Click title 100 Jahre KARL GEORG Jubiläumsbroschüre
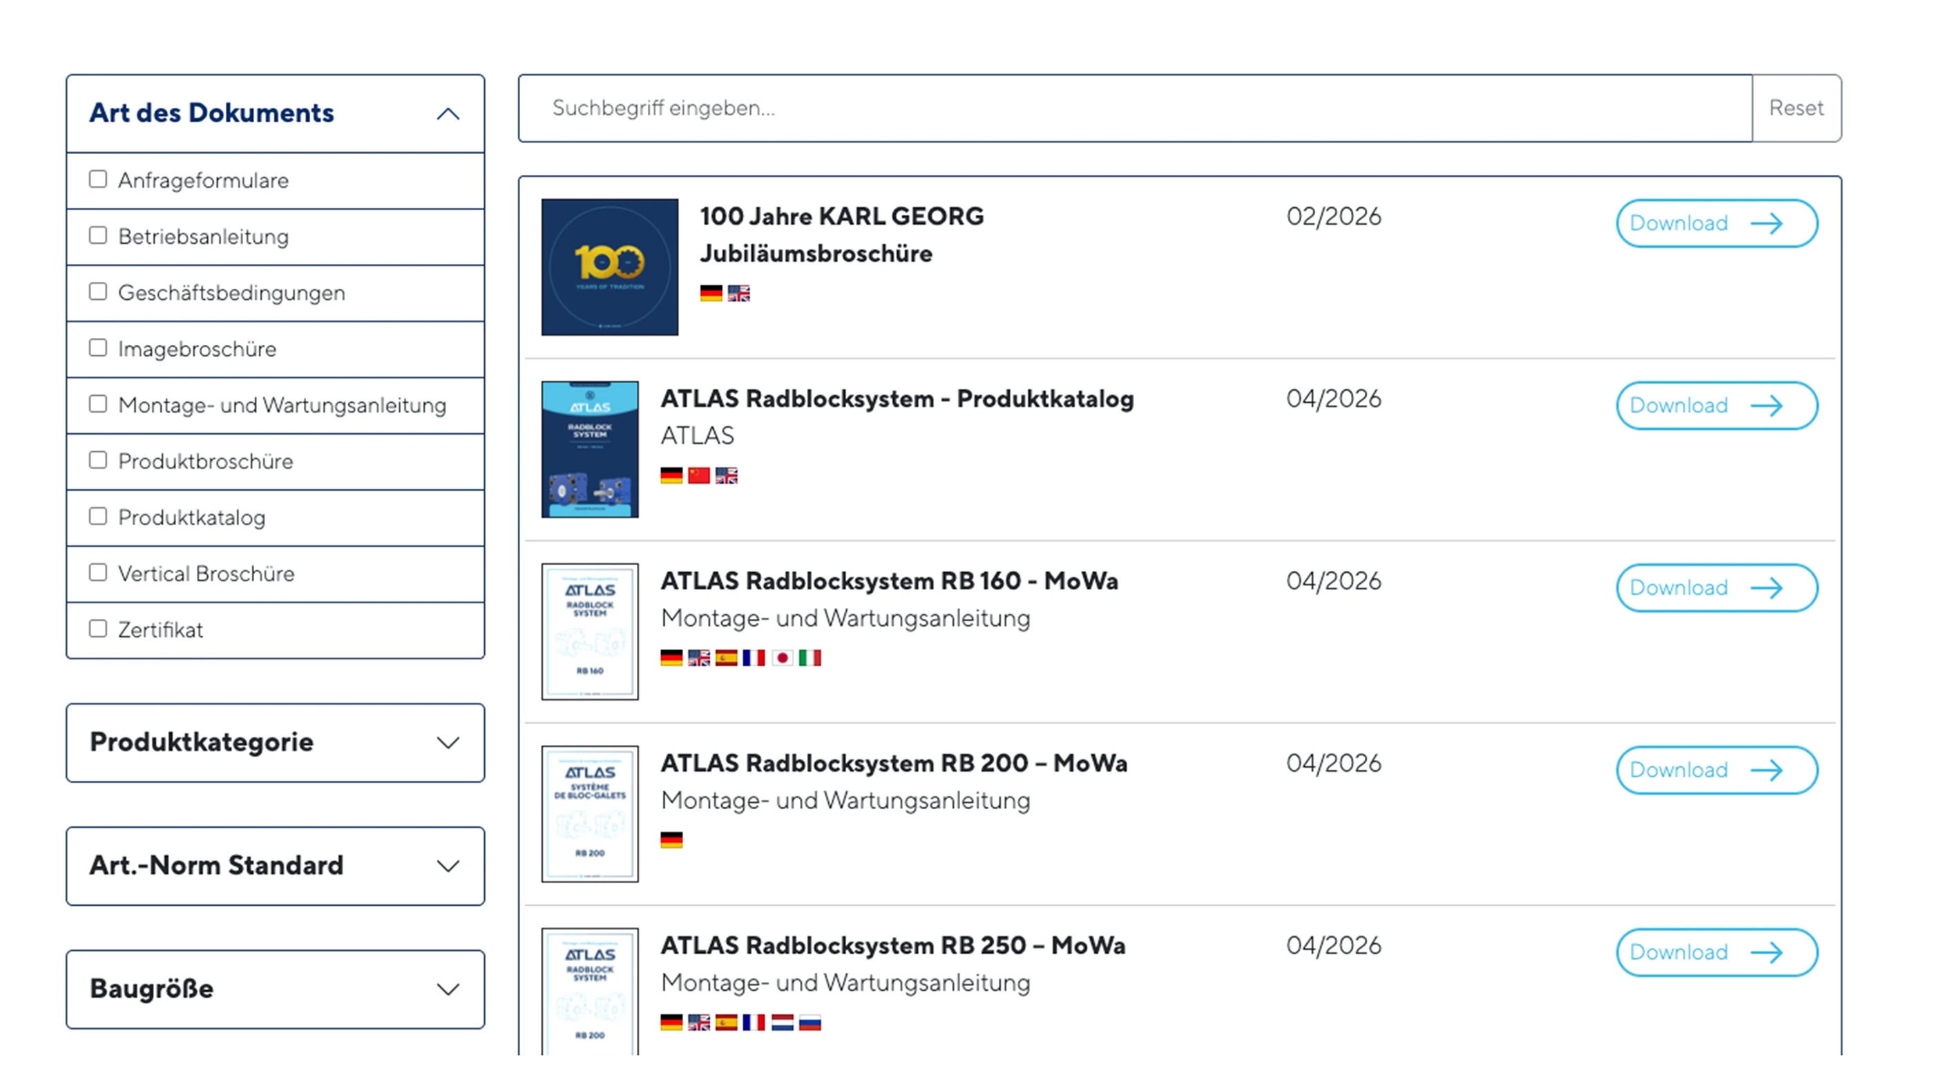The width and height of the screenshot is (1934, 1071). 841,234
